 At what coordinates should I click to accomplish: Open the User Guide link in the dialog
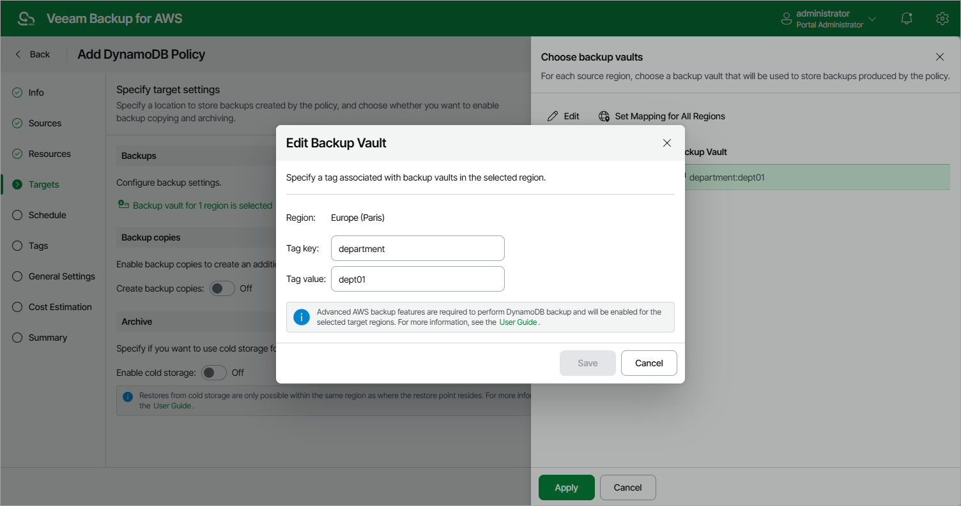point(518,322)
